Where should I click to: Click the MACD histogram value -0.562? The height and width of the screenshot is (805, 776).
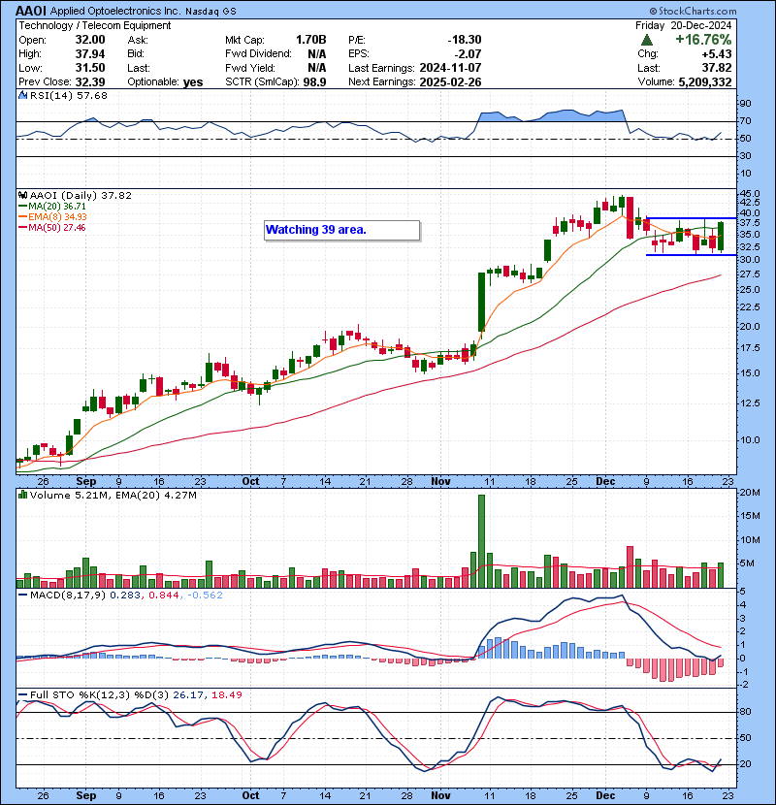[x=205, y=596]
